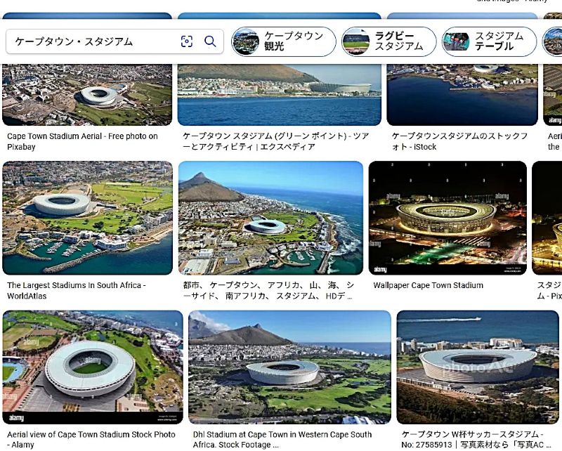Click the Cape Town Stadium Aerial Pixabay caption
Screen dimensions: 562x451
point(82,141)
